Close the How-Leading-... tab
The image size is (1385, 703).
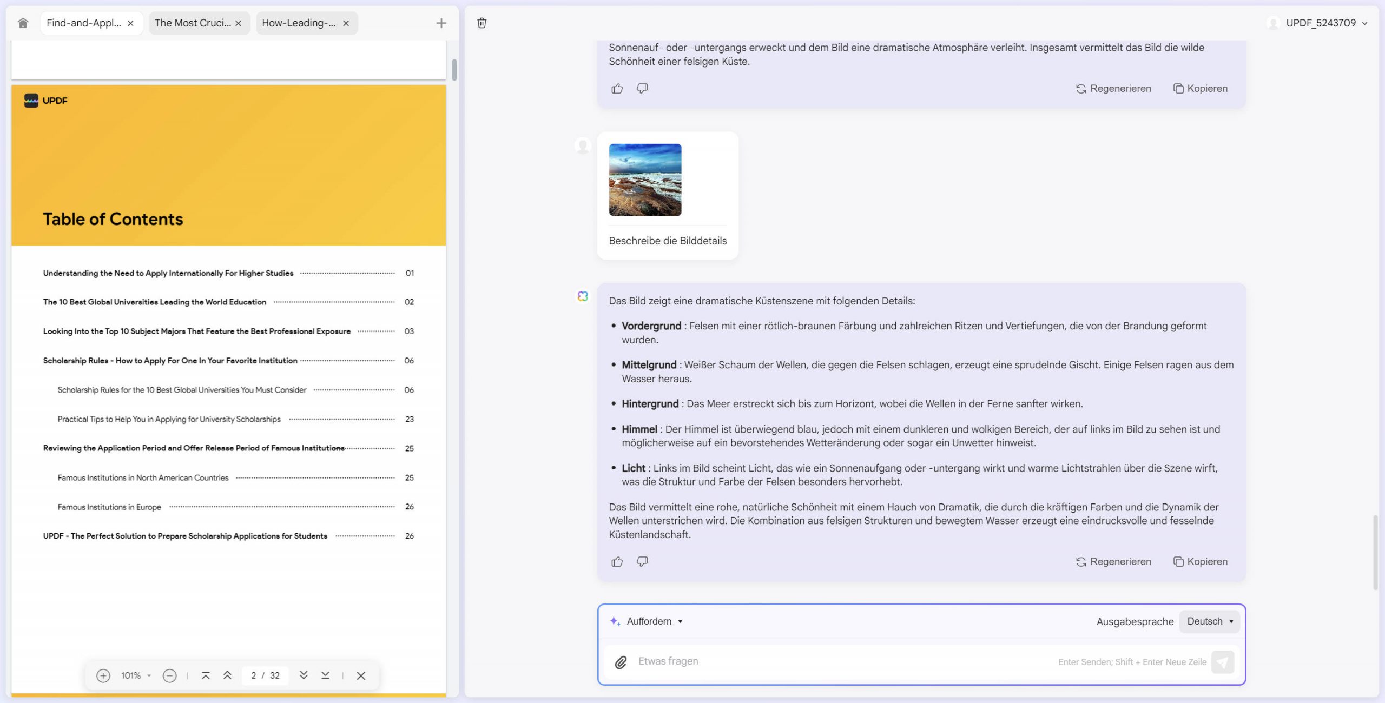coord(346,23)
